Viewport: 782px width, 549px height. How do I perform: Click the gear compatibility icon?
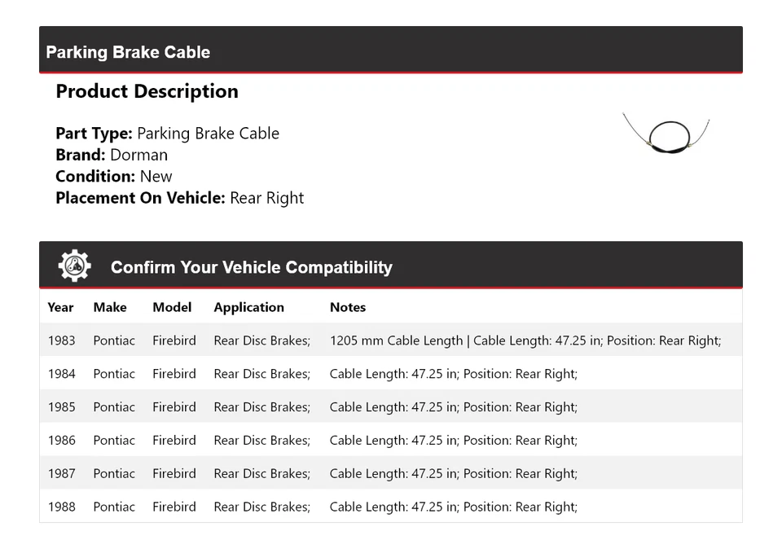pos(74,266)
